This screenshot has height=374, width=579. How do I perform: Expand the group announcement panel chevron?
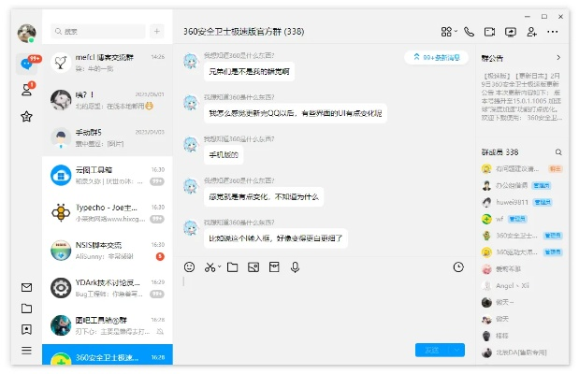click(x=558, y=58)
